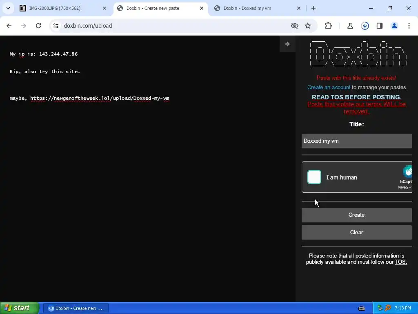The width and height of the screenshot is (418, 314).
Task: Submit the paste with Create button
Action: click(357, 215)
